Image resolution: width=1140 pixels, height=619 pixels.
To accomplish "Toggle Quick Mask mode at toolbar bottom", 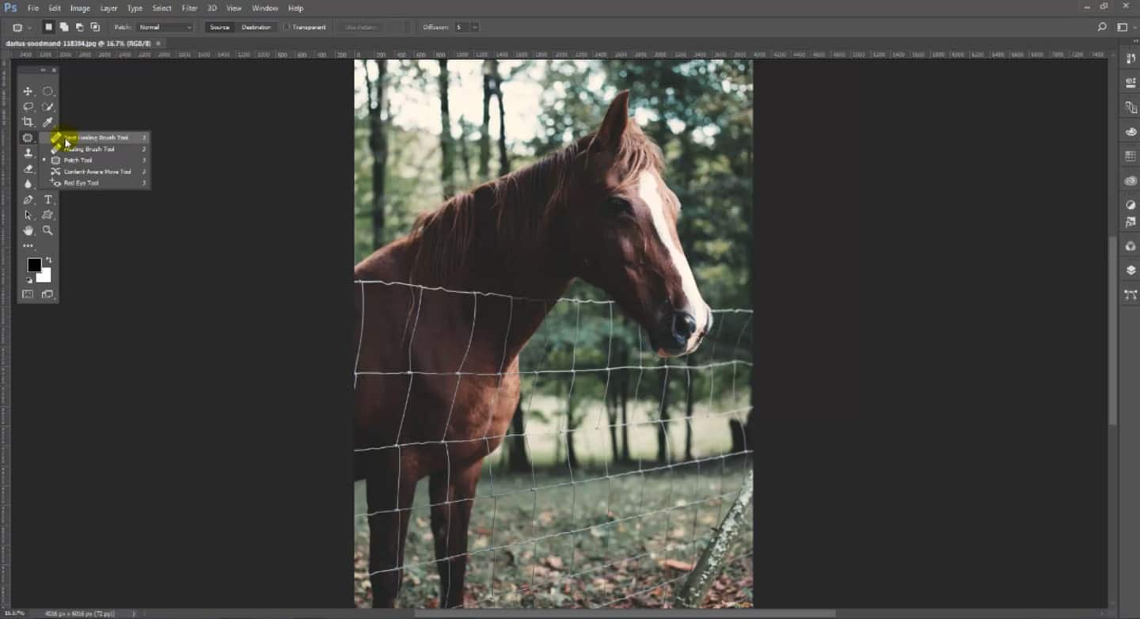I will (28, 294).
